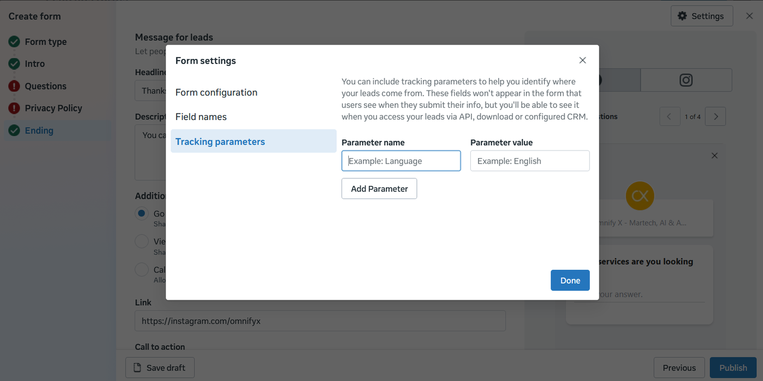The image size is (763, 381).
Task: Go to previous preview page arrow
Action: [x=669, y=117]
